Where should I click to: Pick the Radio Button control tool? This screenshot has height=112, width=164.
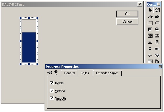(x=157, y=29)
